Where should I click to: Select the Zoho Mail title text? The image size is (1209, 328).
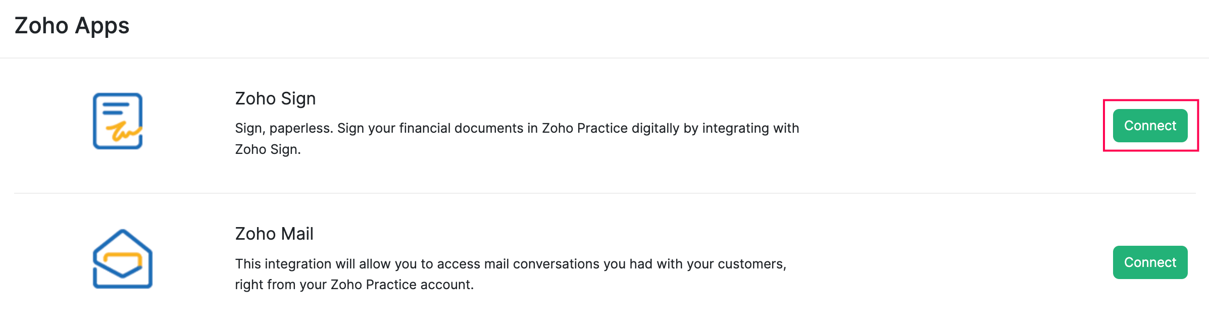coord(274,234)
